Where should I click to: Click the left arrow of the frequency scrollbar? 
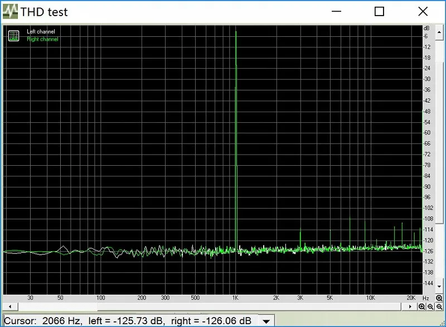pyautogui.click(x=10, y=306)
